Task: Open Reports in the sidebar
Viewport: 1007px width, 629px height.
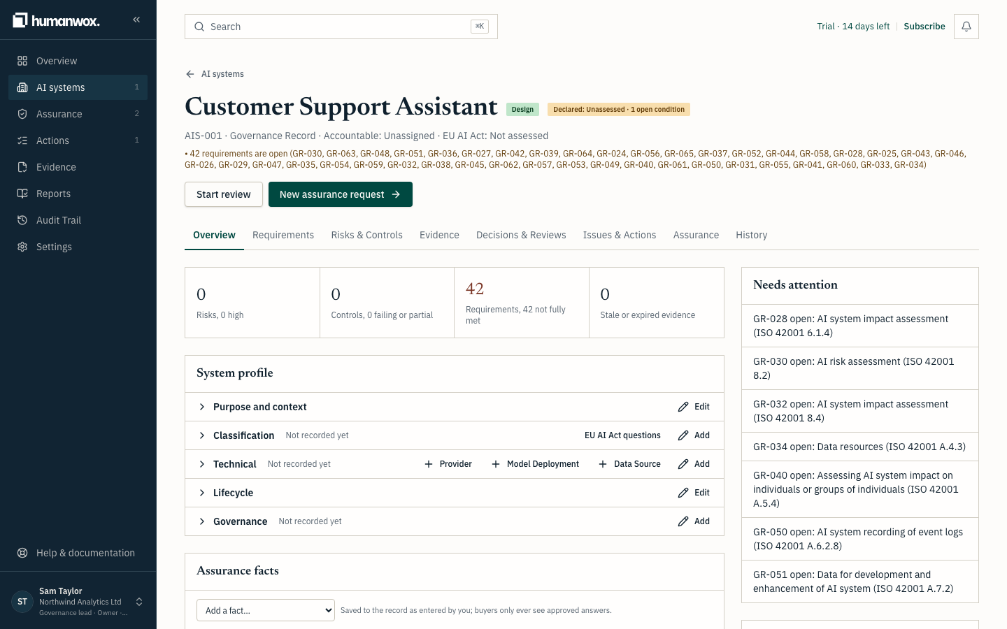Action: click(x=78, y=194)
